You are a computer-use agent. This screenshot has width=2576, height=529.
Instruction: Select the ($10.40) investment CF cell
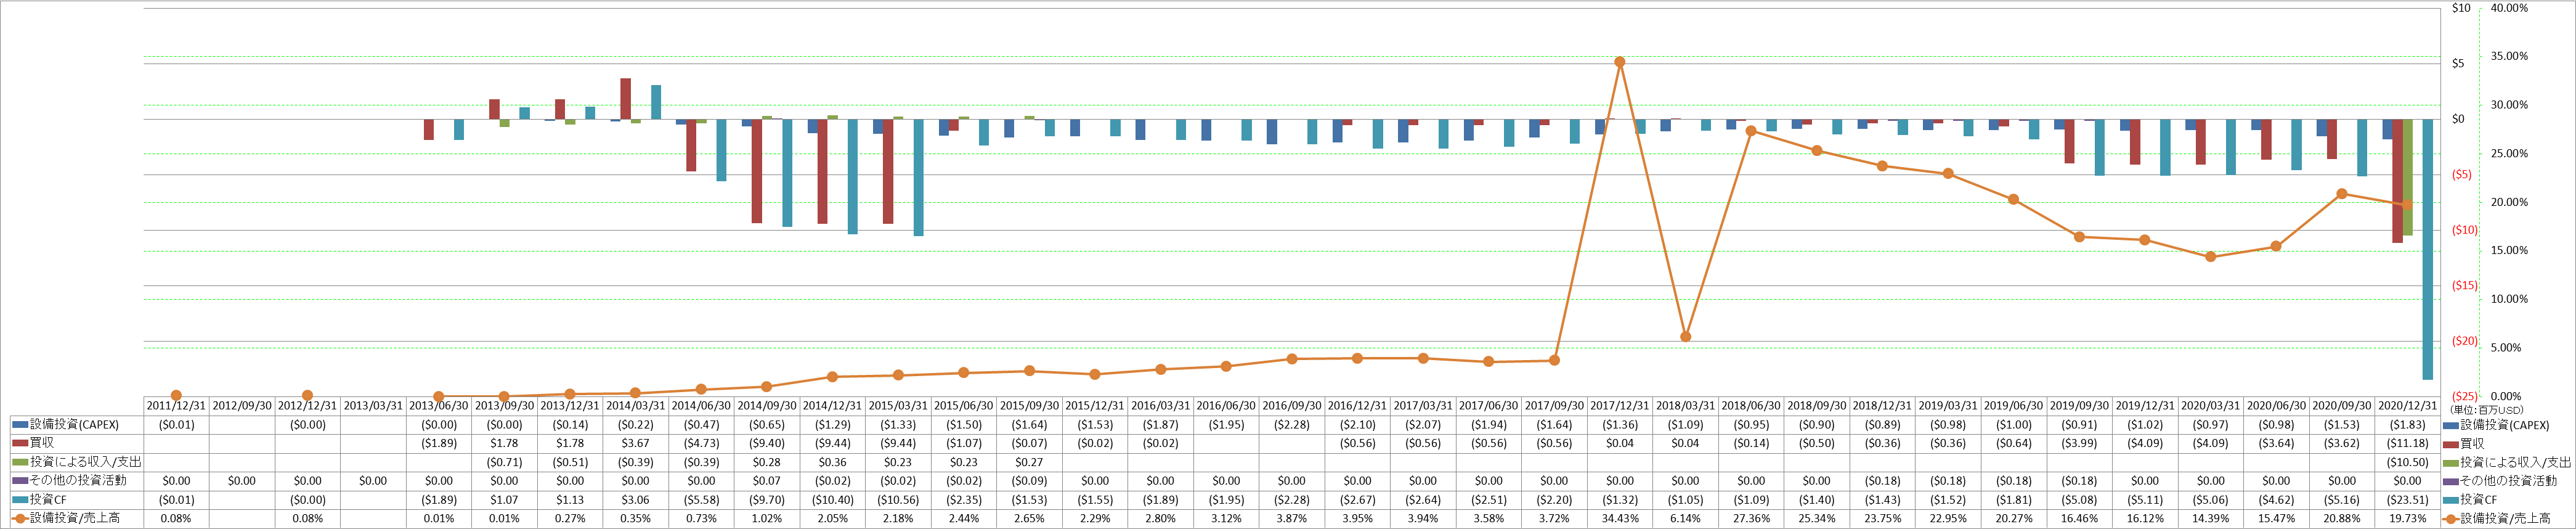click(832, 500)
